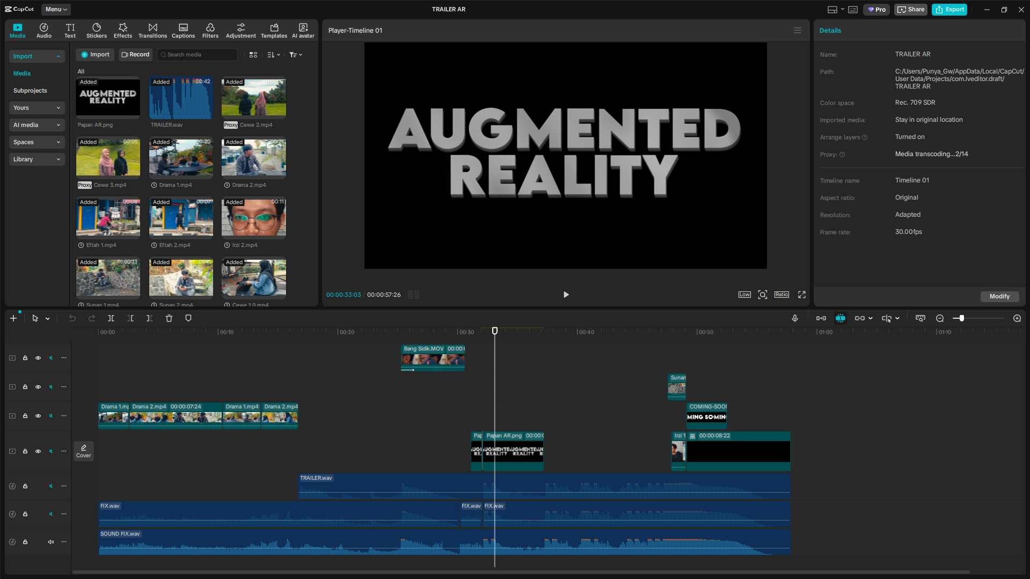Image resolution: width=1030 pixels, height=579 pixels.
Task: Open the Filters panel
Action: click(x=210, y=31)
